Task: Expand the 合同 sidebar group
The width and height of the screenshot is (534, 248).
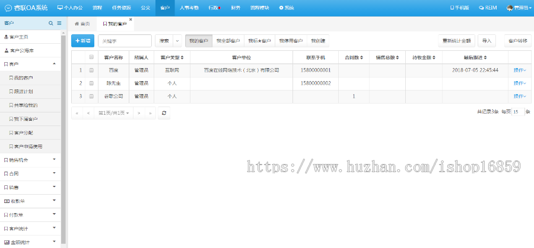Action: pyautogui.click(x=31, y=173)
